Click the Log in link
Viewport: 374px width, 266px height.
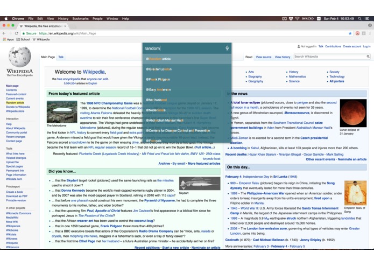pos(366,46)
